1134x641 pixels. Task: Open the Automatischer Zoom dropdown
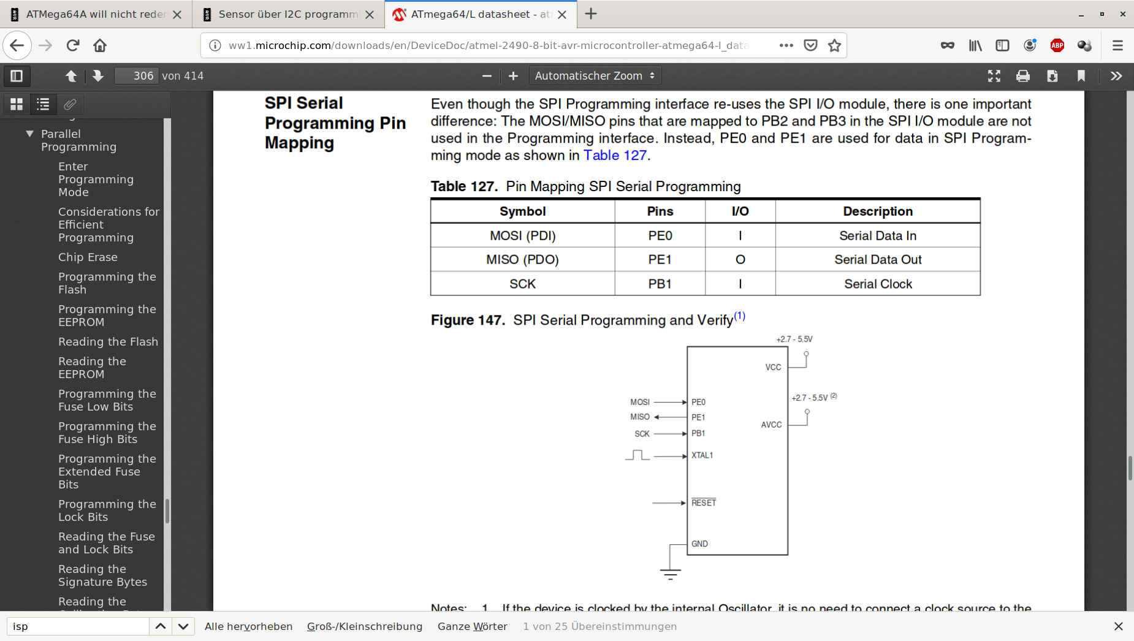click(595, 76)
